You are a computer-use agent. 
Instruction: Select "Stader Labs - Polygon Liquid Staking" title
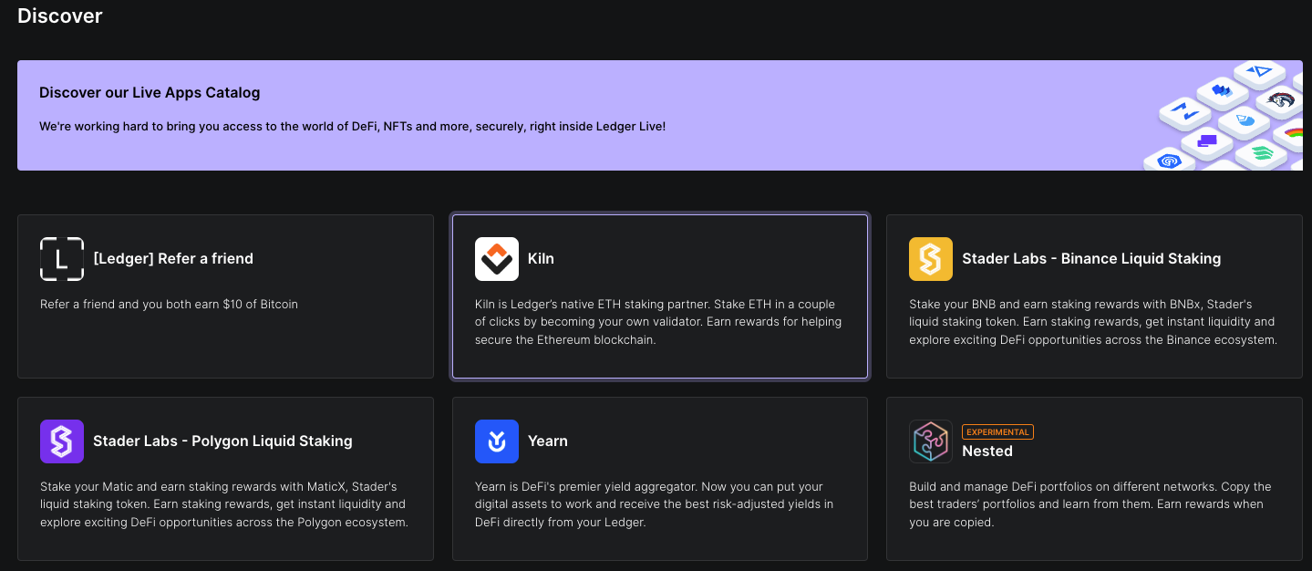pyautogui.click(x=222, y=441)
